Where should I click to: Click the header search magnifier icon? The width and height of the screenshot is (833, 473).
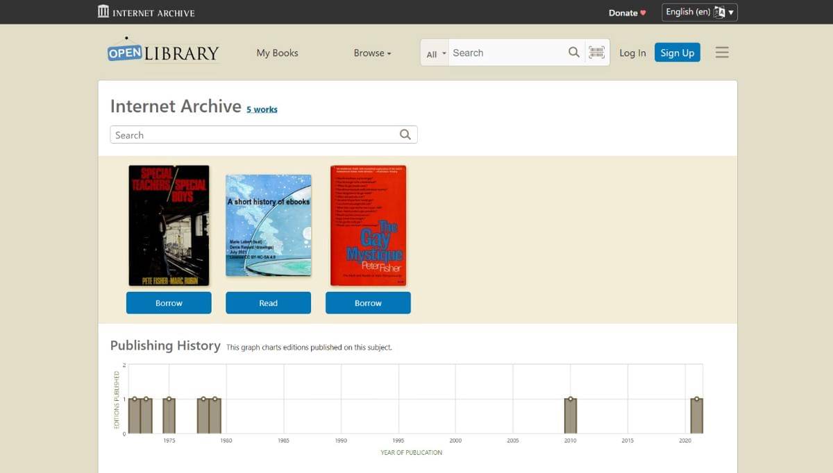pyautogui.click(x=573, y=53)
